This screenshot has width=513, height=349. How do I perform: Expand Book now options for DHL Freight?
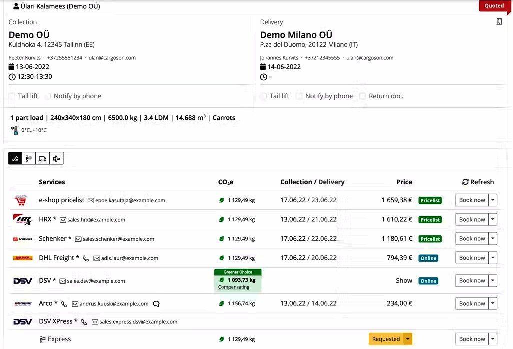coord(493,258)
